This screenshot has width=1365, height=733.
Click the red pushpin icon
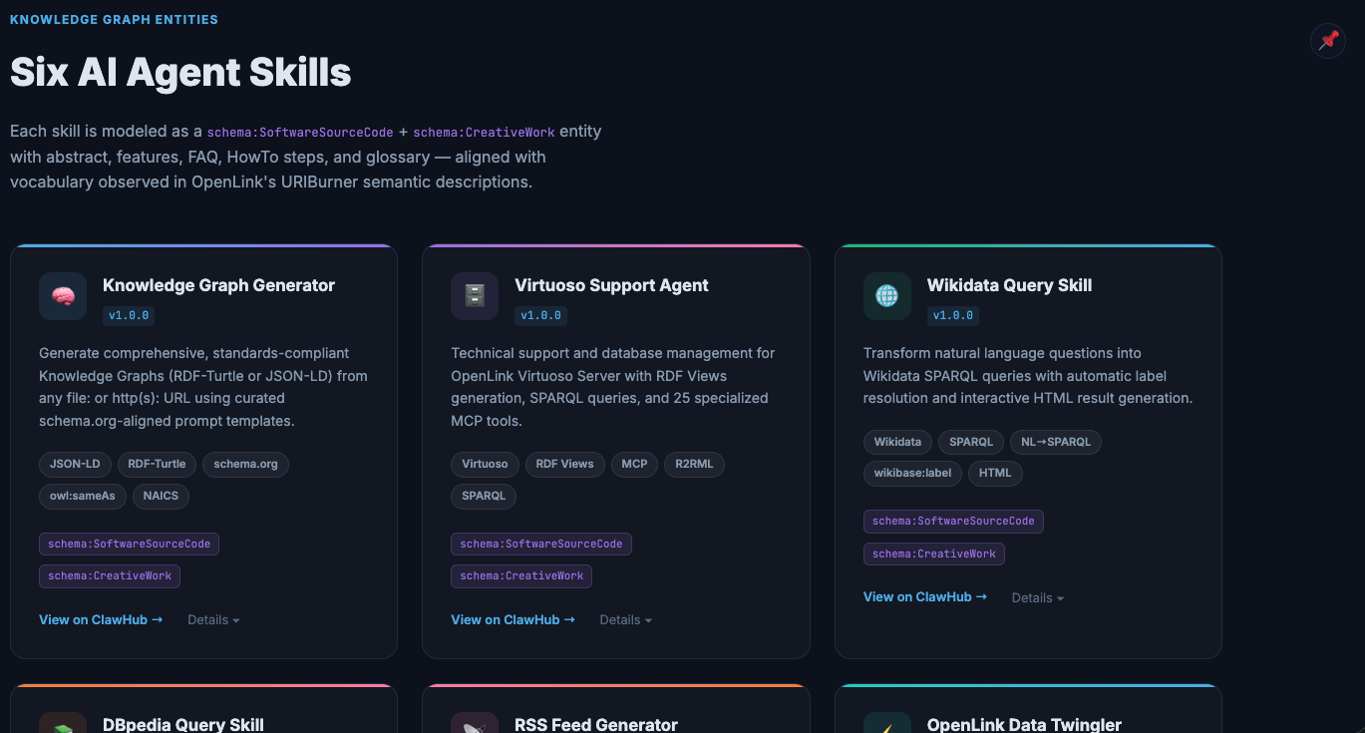pyautogui.click(x=1328, y=41)
